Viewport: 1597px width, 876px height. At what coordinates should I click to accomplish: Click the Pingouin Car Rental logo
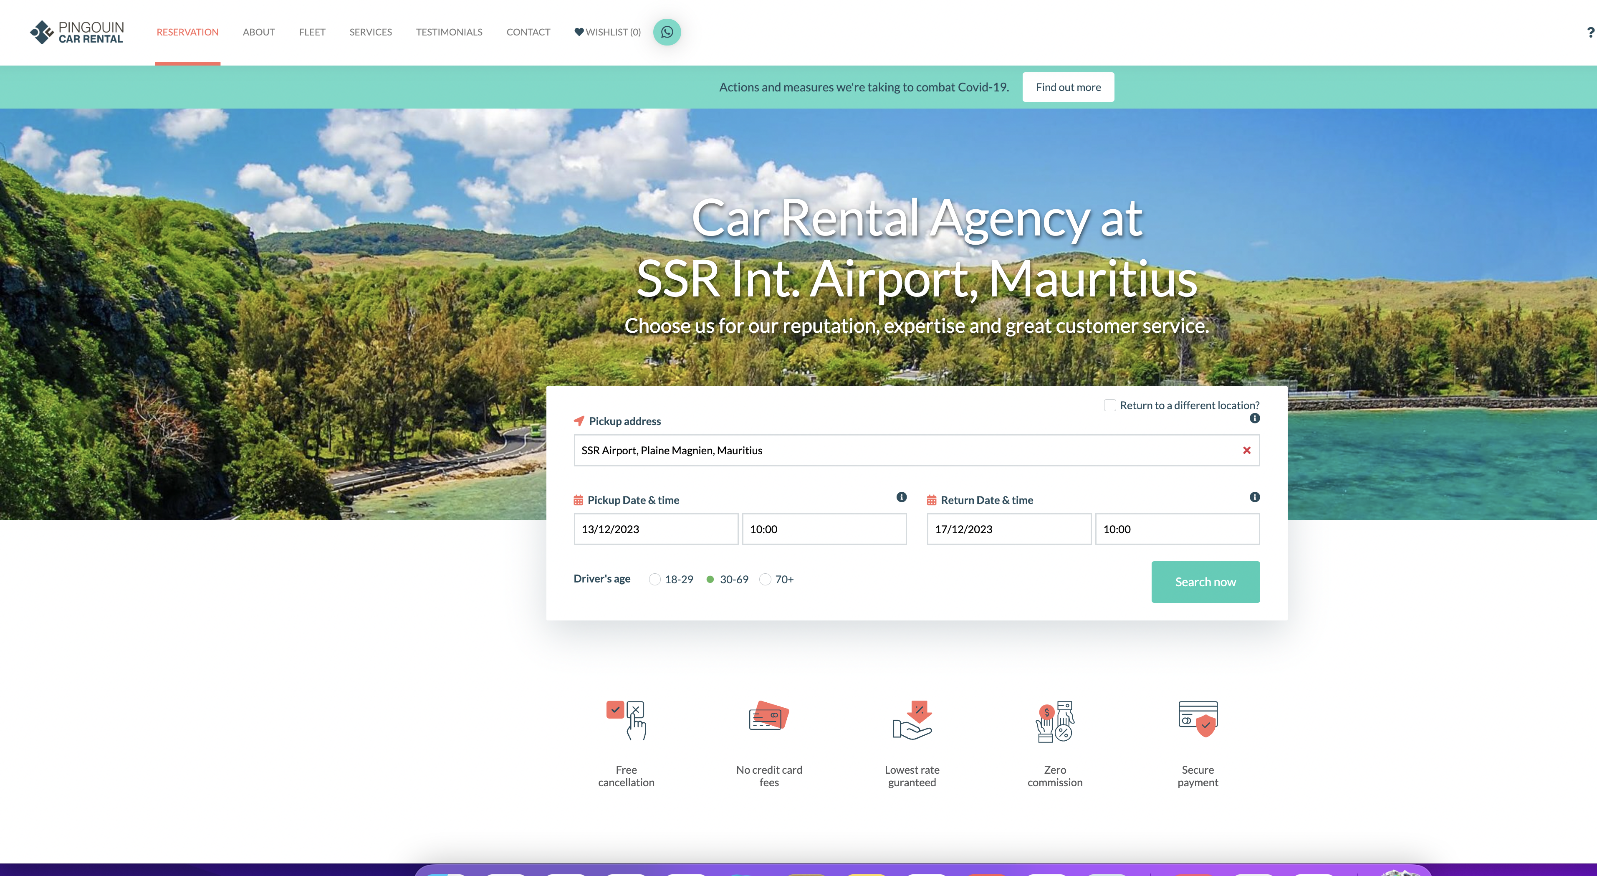[x=78, y=32]
